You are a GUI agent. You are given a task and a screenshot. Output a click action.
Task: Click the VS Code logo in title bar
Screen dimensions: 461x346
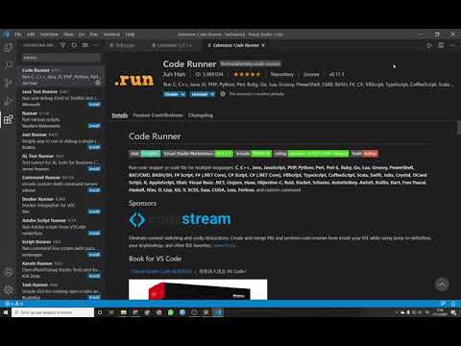[6, 35]
